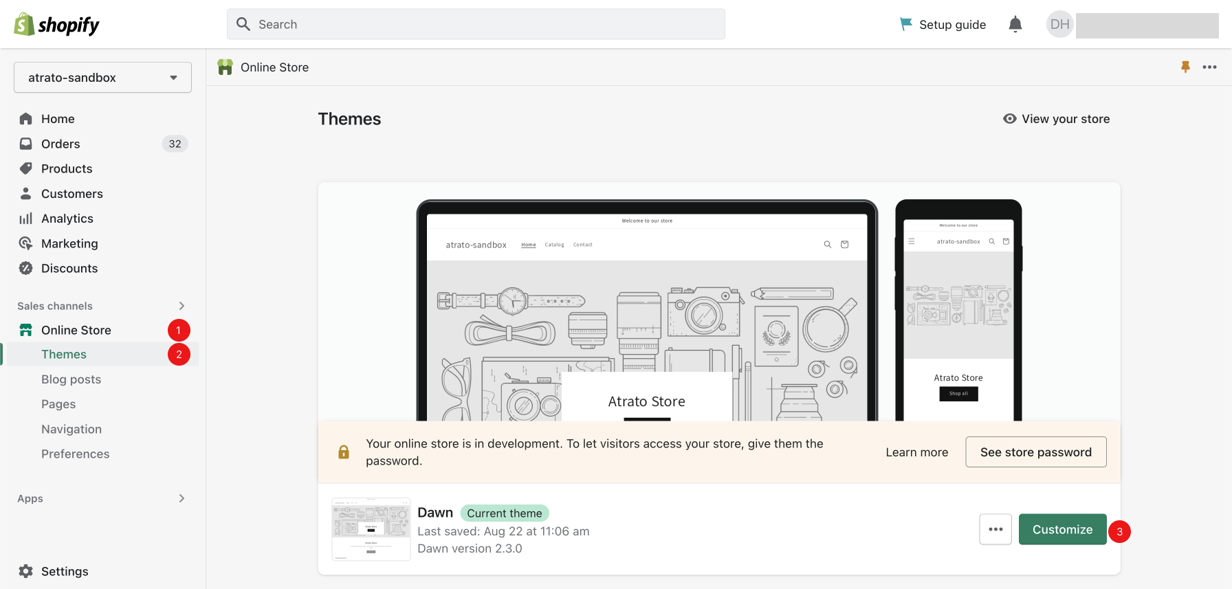
Task: Open header more options ellipsis
Action: (1210, 67)
